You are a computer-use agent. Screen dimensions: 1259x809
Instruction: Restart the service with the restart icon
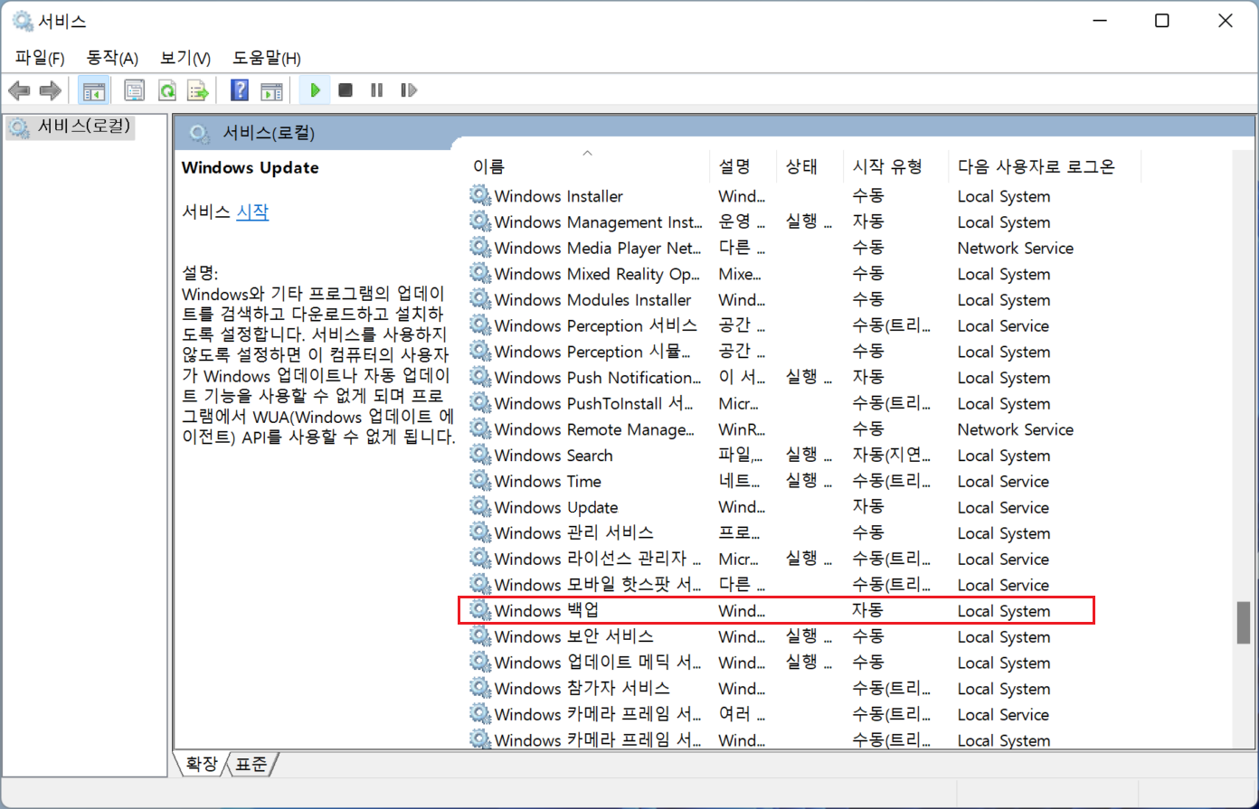point(409,90)
